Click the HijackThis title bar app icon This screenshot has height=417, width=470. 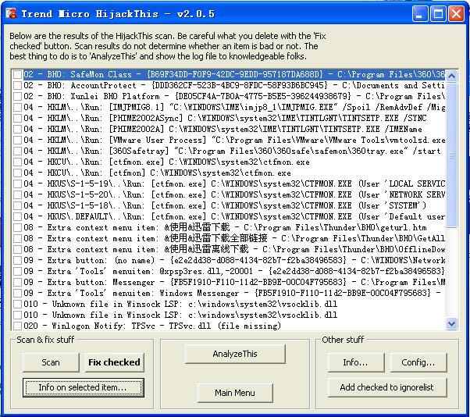pyautogui.click(x=12, y=13)
